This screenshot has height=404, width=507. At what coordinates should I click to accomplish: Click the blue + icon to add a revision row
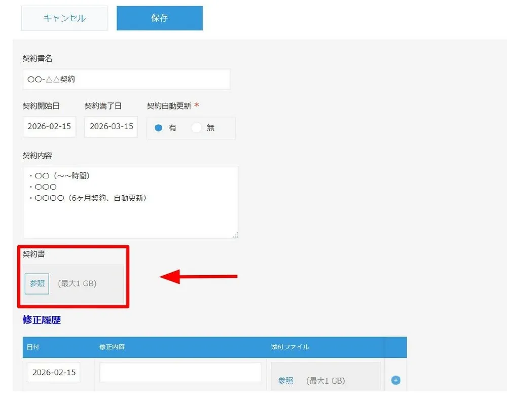(395, 379)
